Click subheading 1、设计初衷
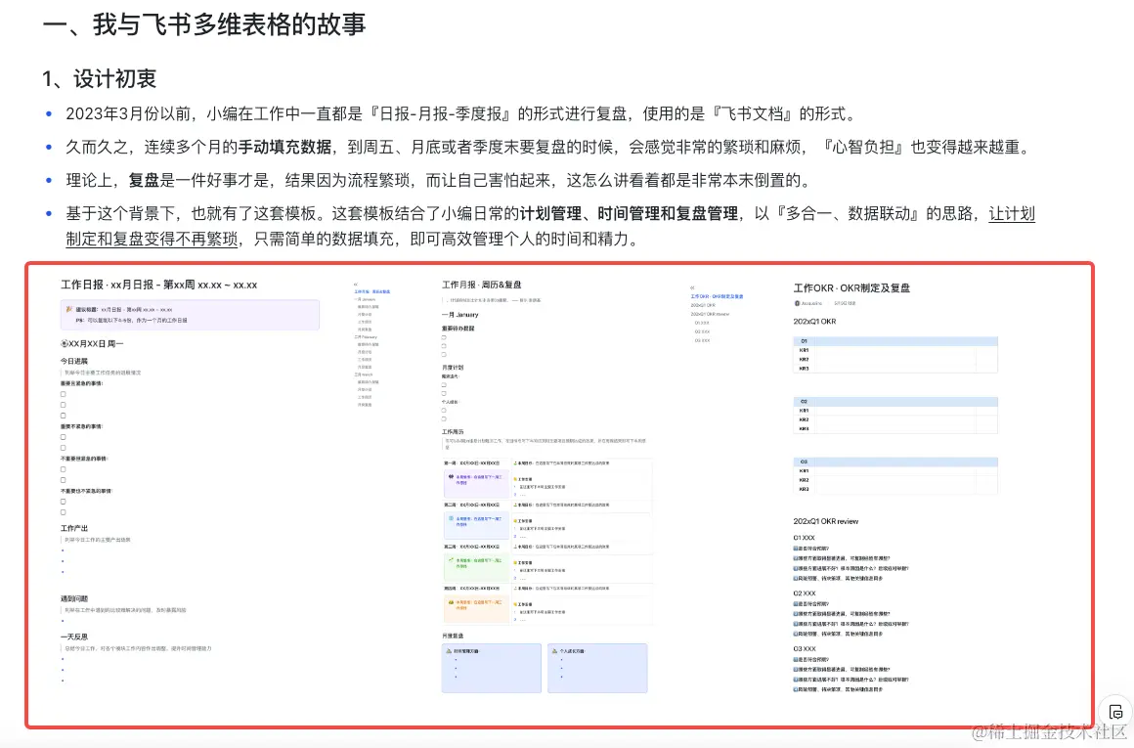Image resolution: width=1134 pixels, height=748 pixels. (99, 78)
